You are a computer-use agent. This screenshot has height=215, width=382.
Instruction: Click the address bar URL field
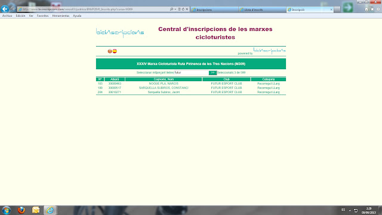click(94, 10)
